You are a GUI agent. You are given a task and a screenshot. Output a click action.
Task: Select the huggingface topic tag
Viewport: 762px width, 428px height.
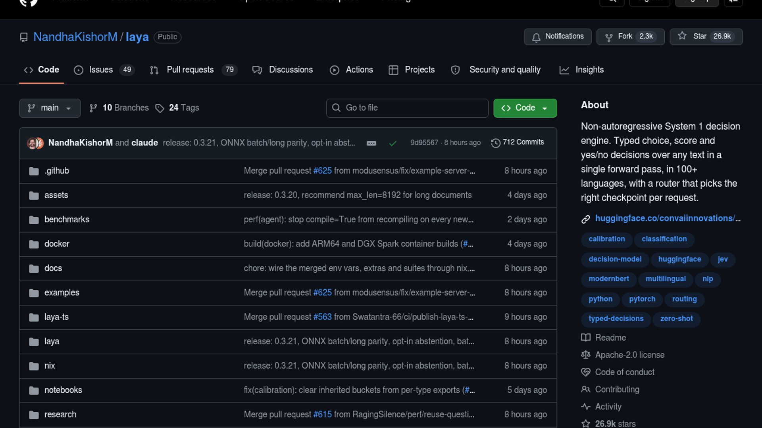[x=679, y=260]
